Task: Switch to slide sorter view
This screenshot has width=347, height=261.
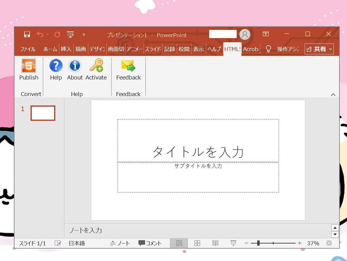Action: coord(197,243)
